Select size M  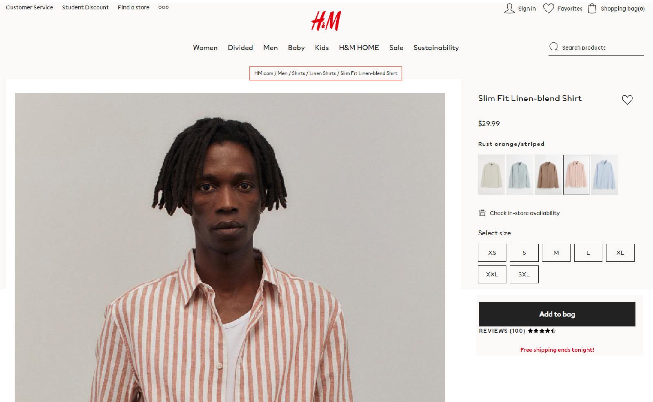pos(556,253)
